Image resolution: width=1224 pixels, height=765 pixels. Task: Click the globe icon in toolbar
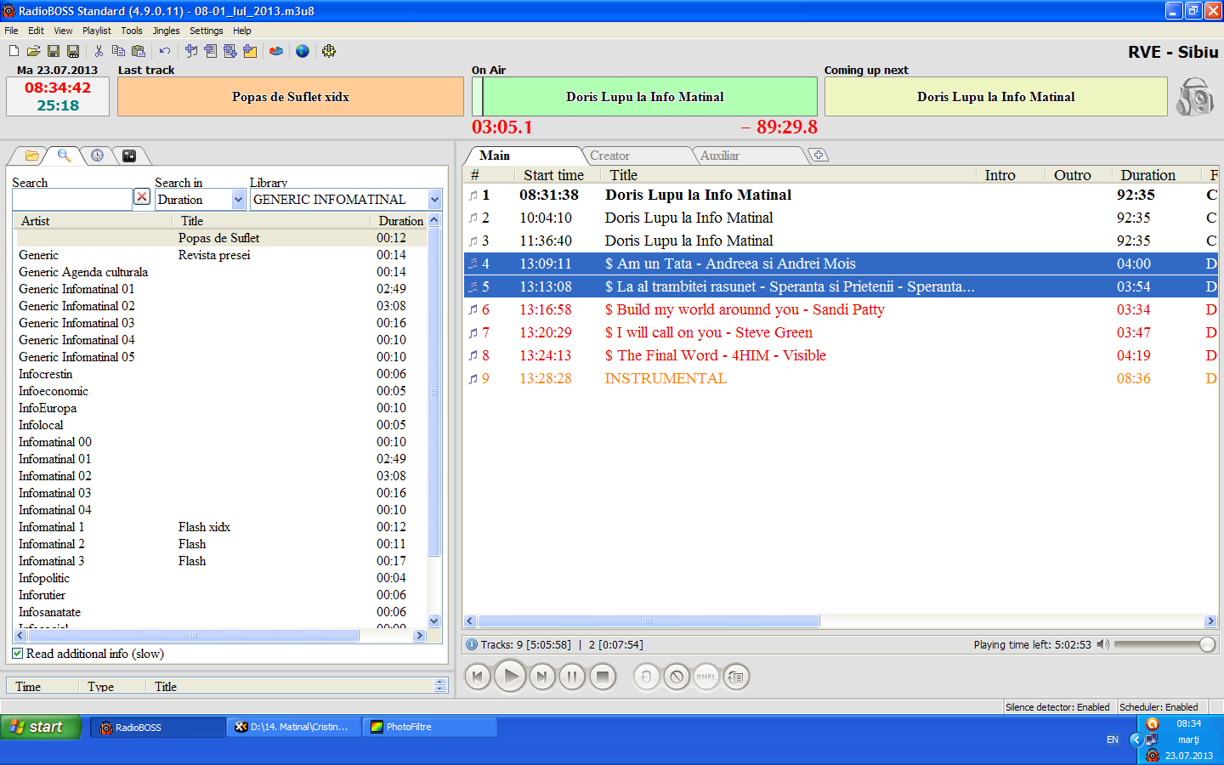tap(303, 52)
